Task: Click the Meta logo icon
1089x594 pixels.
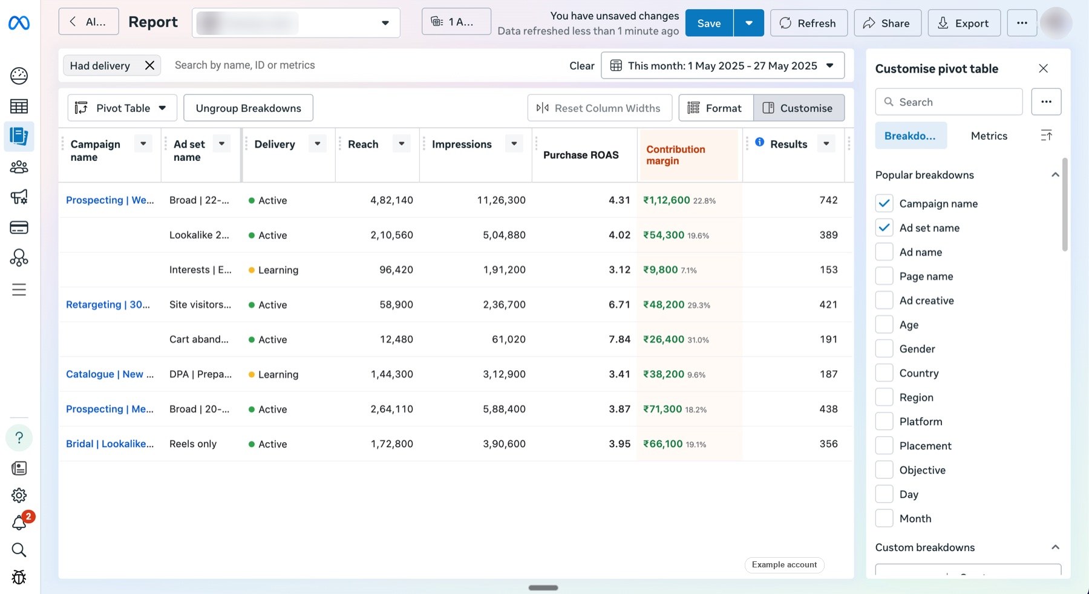Action: tap(19, 23)
